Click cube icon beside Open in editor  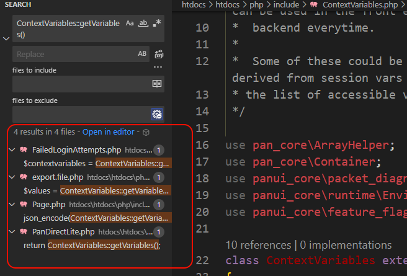point(146,132)
